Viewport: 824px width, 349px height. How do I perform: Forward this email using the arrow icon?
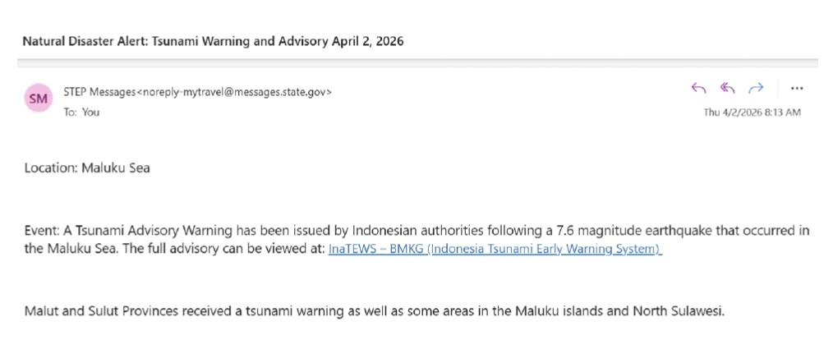756,89
